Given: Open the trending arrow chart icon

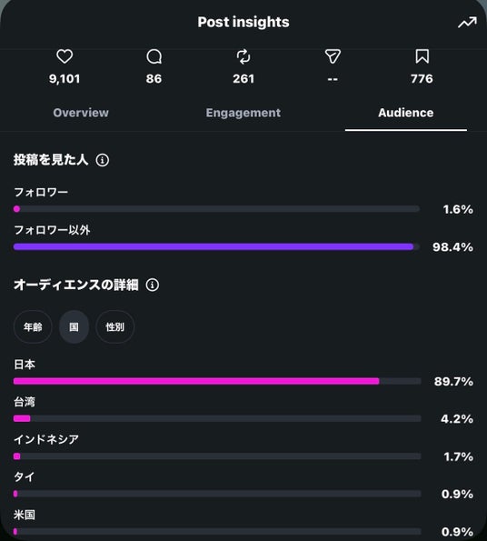Looking at the screenshot, I should 467,23.
